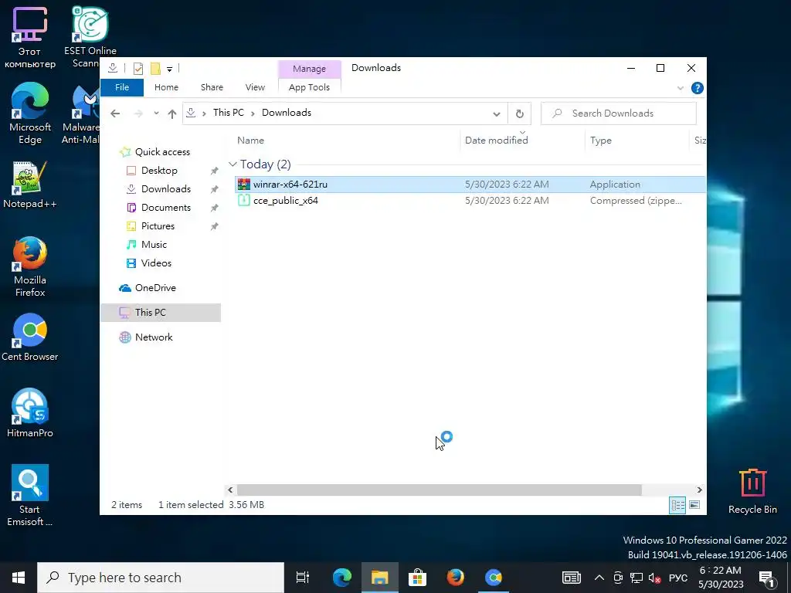
Task: Open the notification center icon
Action: pos(766,578)
